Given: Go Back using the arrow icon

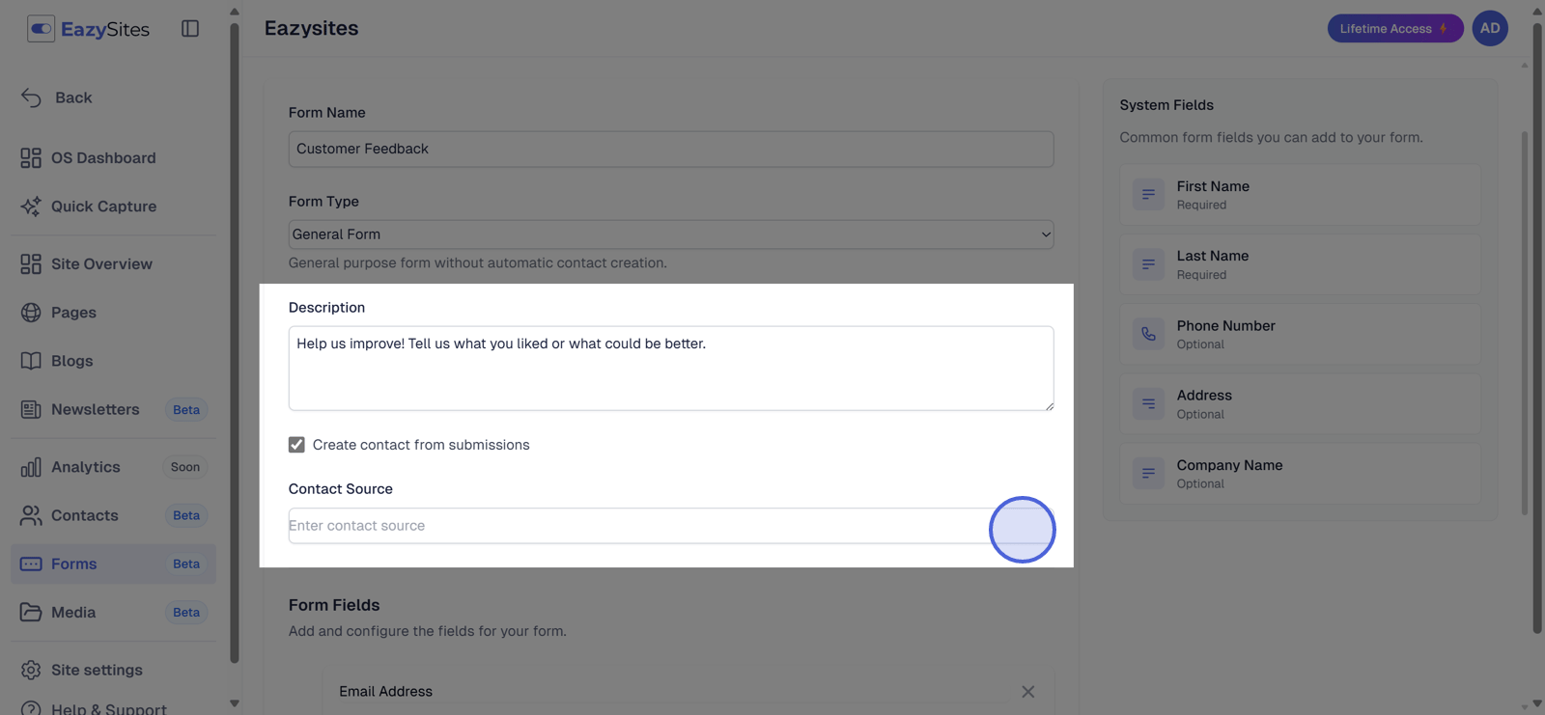Looking at the screenshot, I should coord(31,97).
